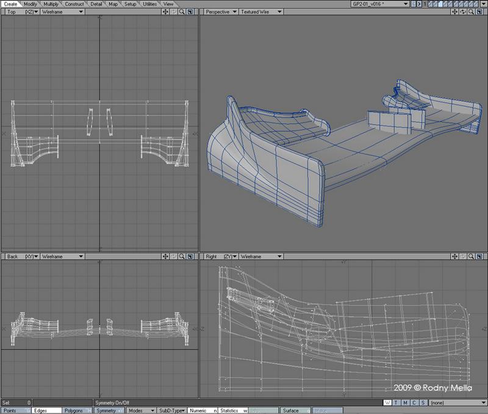The height and width of the screenshot is (414, 488).
Task: Switch to the Utilities tab
Action: [x=149, y=4]
